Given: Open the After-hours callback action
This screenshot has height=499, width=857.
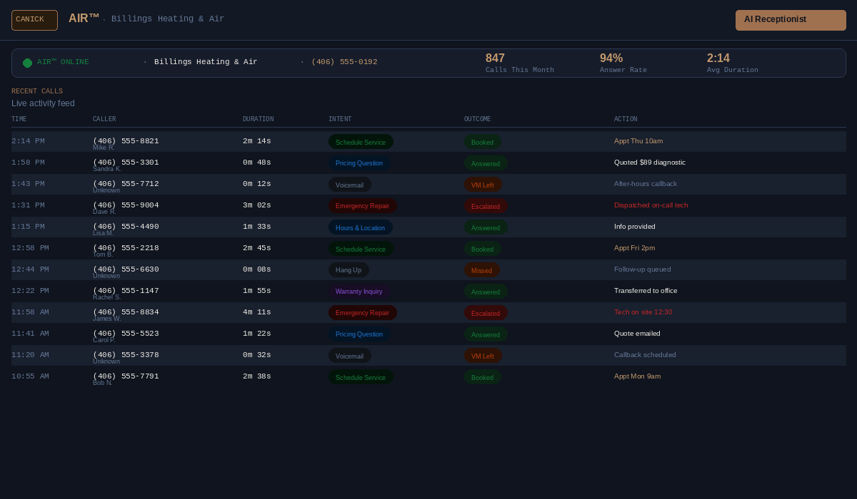Looking at the screenshot, I should [646, 184].
